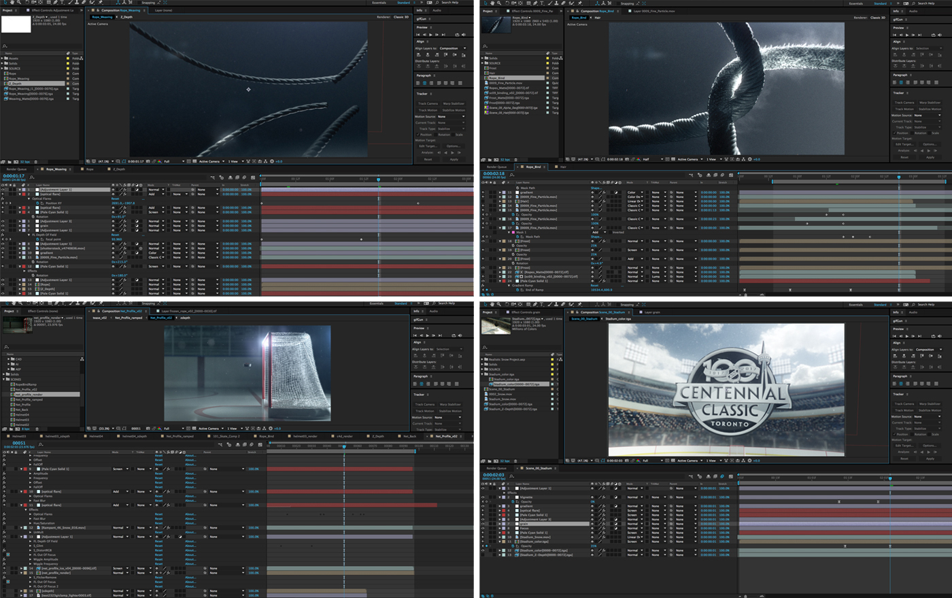Select the Brush tool in Scene_00_Stadium window

point(549,304)
